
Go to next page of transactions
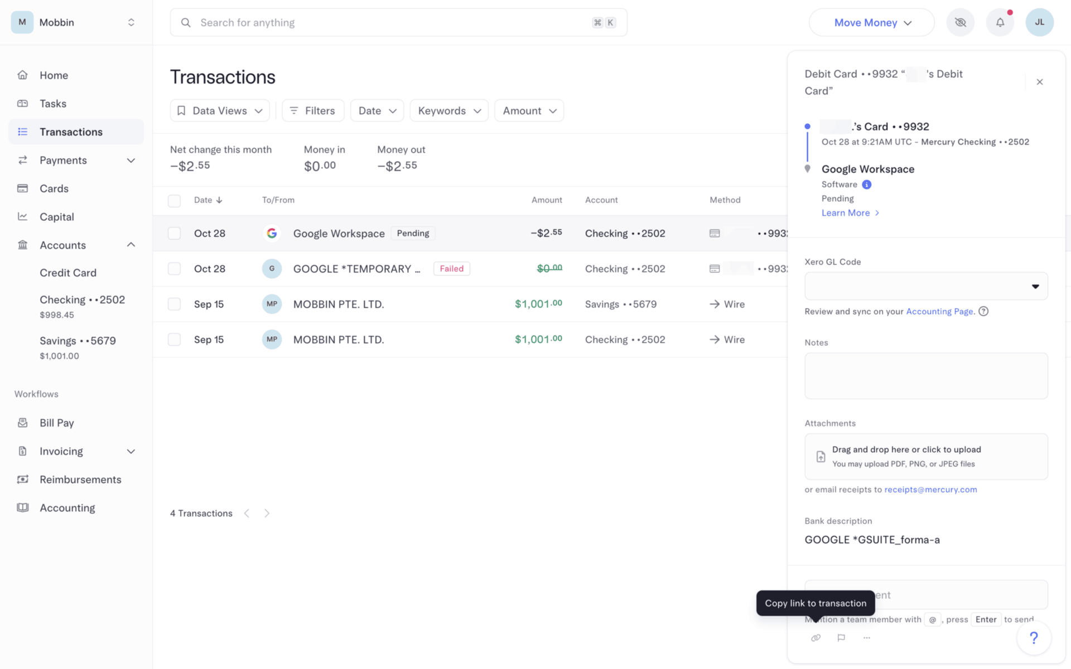(267, 513)
